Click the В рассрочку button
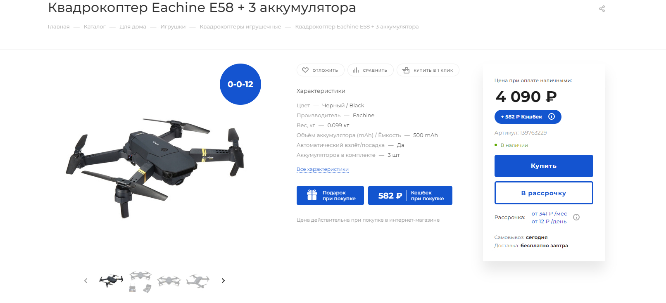Image resolution: width=666 pixels, height=303 pixels. [544, 193]
